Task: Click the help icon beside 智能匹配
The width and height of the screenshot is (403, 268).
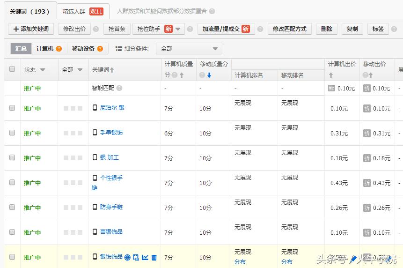Action: (119, 88)
